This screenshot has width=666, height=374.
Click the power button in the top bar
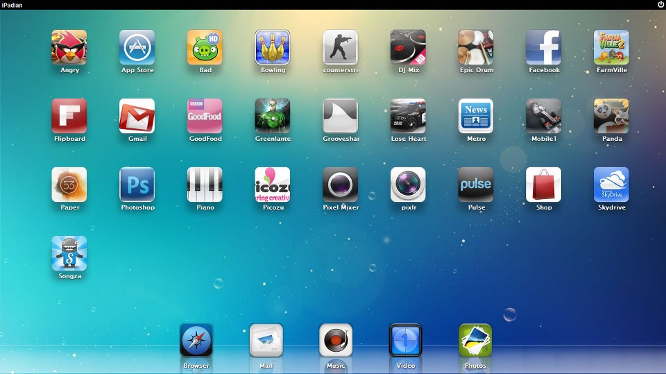tap(660, 5)
